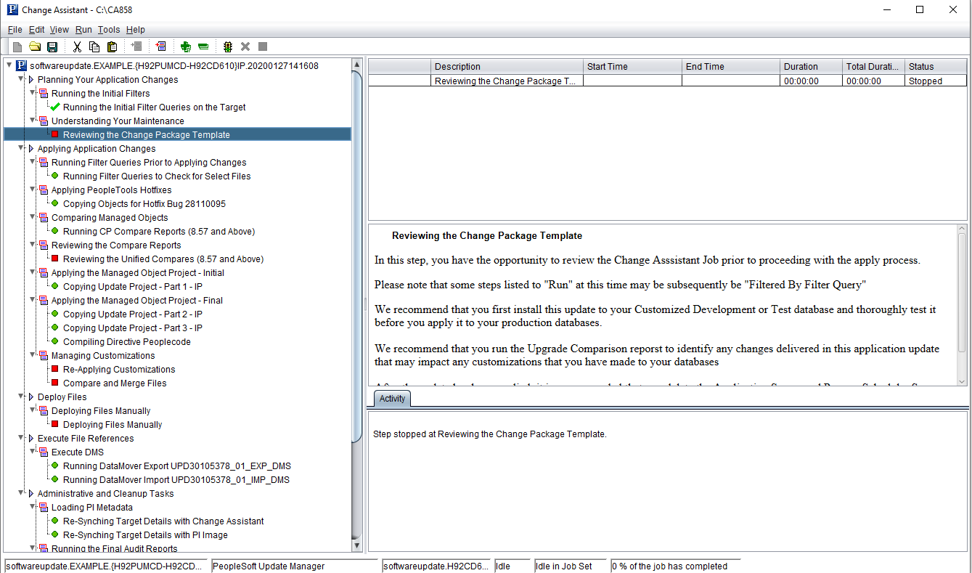Screen dimensions: 972x573
Task: Click the red-arrow insert step toolbar icon
Action: pyautogui.click(x=161, y=47)
